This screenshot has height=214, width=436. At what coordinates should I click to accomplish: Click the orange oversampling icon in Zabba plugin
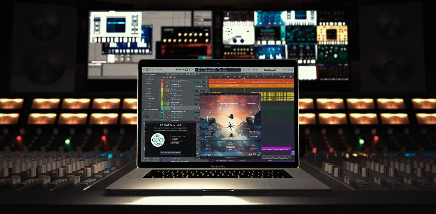(254, 154)
